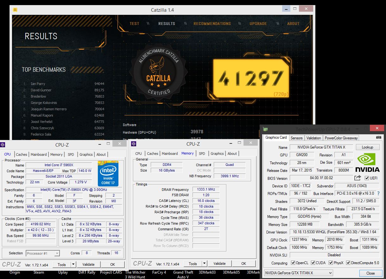Screen dimensions: 386x279
Task: Click the GPU-Z title bar app icon
Action: [265, 129]
